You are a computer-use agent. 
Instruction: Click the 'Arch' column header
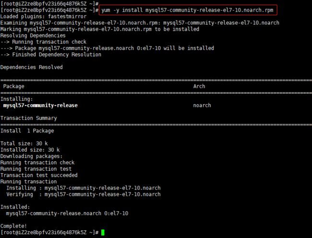point(199,86)
